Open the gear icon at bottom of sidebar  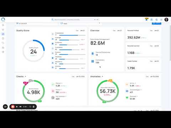[3, 52]
